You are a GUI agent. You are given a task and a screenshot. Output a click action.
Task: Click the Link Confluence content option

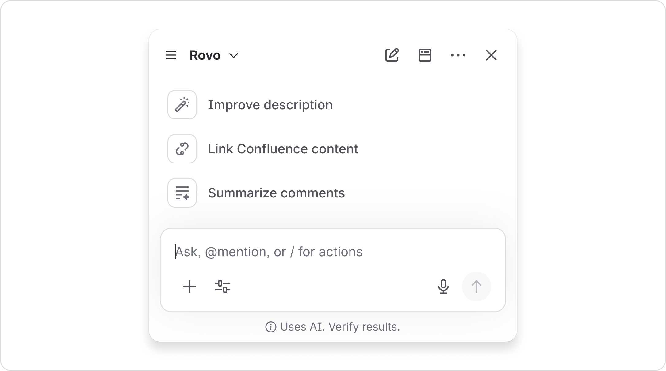(283, 149)
